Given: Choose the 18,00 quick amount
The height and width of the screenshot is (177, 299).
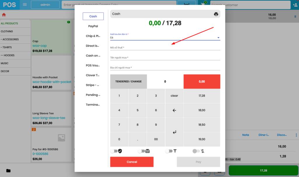Looking at the screenshot, I should (202, 110).
